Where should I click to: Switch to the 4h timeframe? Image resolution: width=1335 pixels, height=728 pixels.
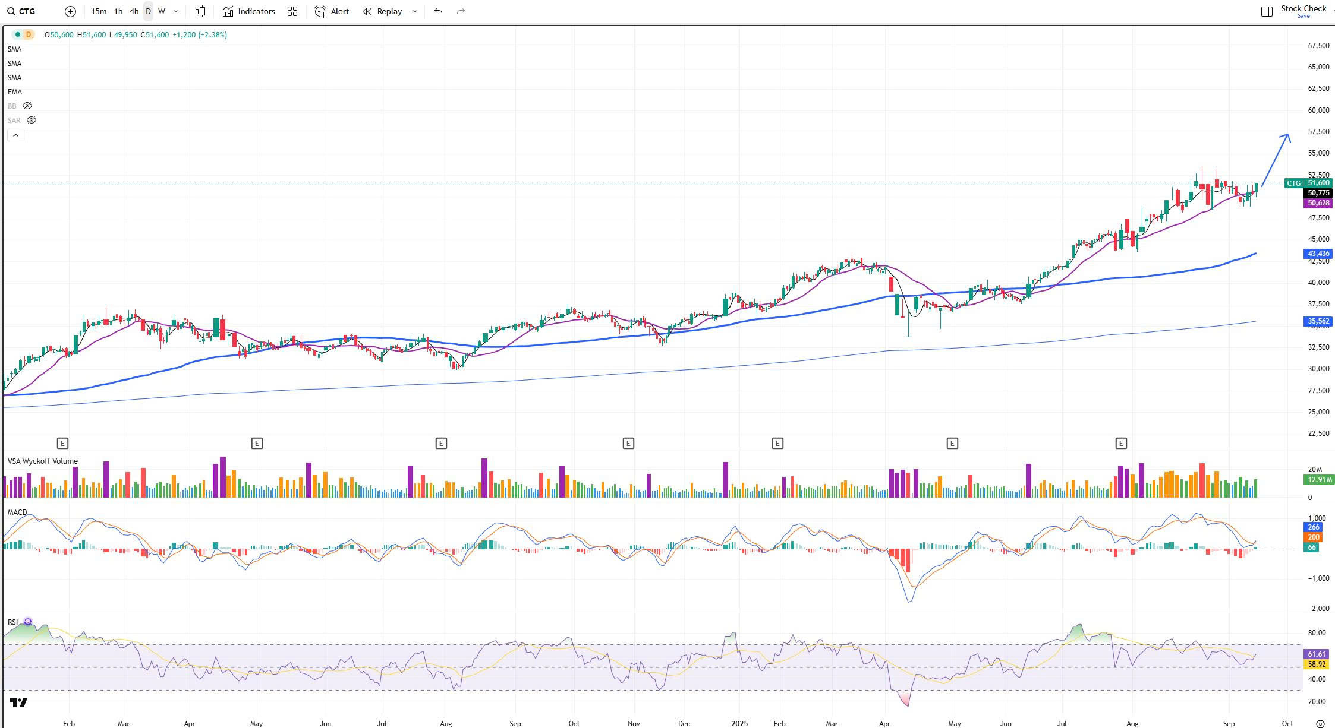point(134,11)
